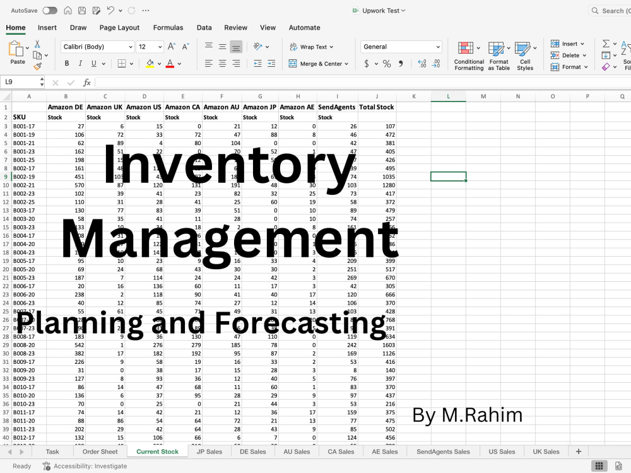The height and width of the screenshot is (473, 631).
Task: Click the Insert Function fx icon
Action: pos(86,83)
